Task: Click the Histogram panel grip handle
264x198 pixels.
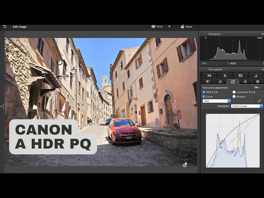Action: coord(203,34)
